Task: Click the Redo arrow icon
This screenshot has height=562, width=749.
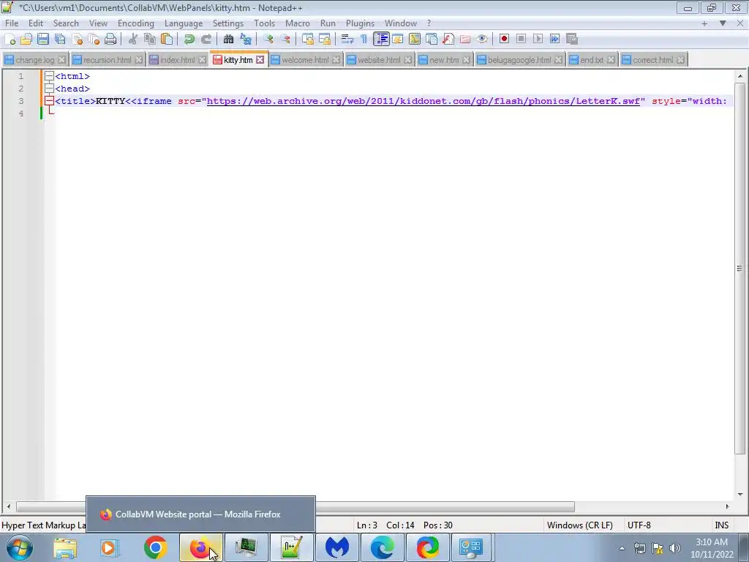Action: coord(206,40)
